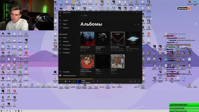Image resolution: width=199 pixels, height=112 pixels.
Task: Open the Falling album cover
Action: 102,62
